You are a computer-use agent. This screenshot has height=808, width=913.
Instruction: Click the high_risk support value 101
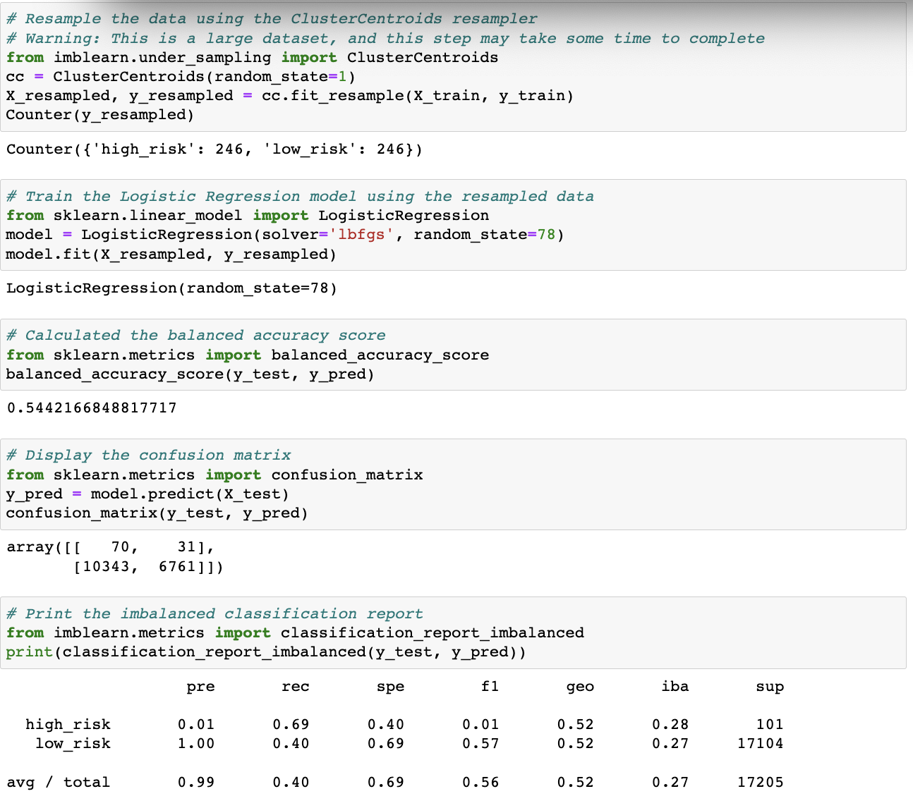pyautogui.click(x=770, y=724)
